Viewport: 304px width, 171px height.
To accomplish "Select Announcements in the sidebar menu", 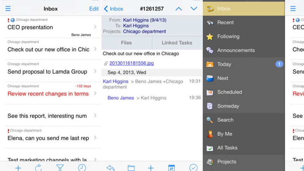I will click(244, 51).
